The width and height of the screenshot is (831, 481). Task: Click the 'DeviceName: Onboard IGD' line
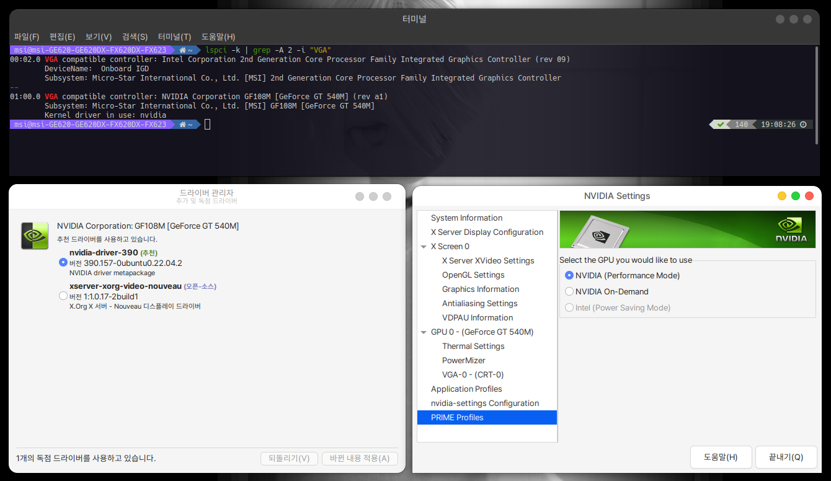97,69
